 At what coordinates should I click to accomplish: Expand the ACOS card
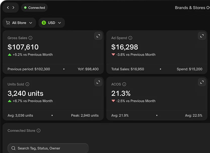202,82
